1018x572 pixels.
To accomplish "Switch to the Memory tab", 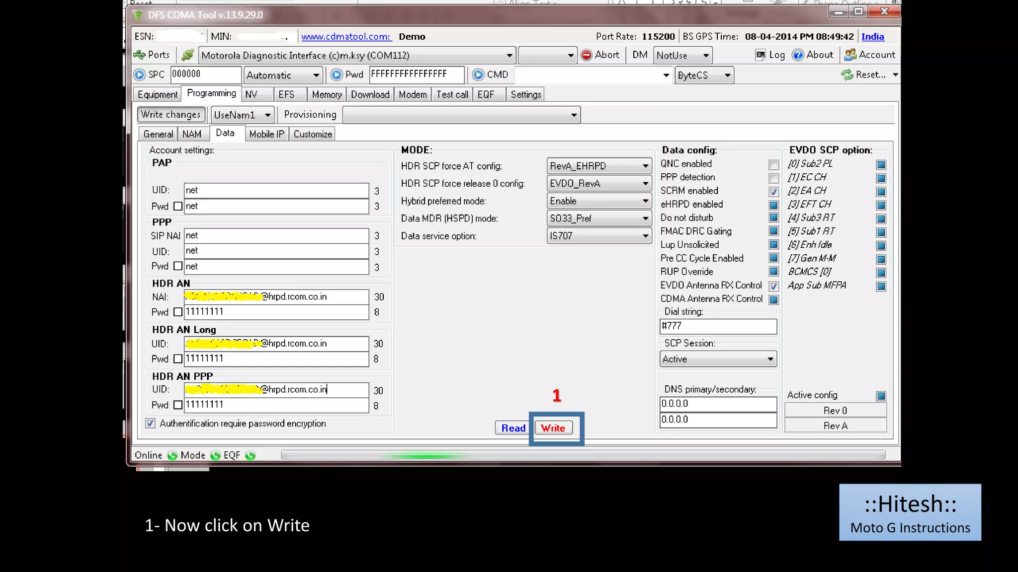I will pos(327,94).
